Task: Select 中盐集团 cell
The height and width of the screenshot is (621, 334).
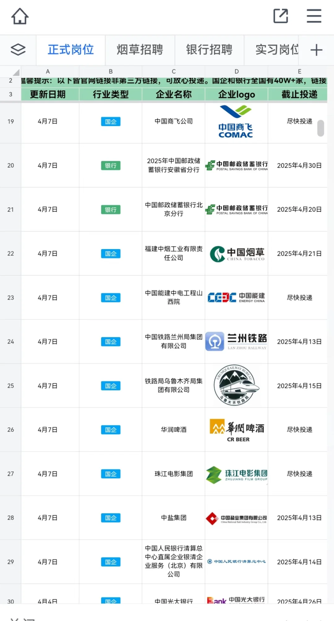Action: coord(174,517)
